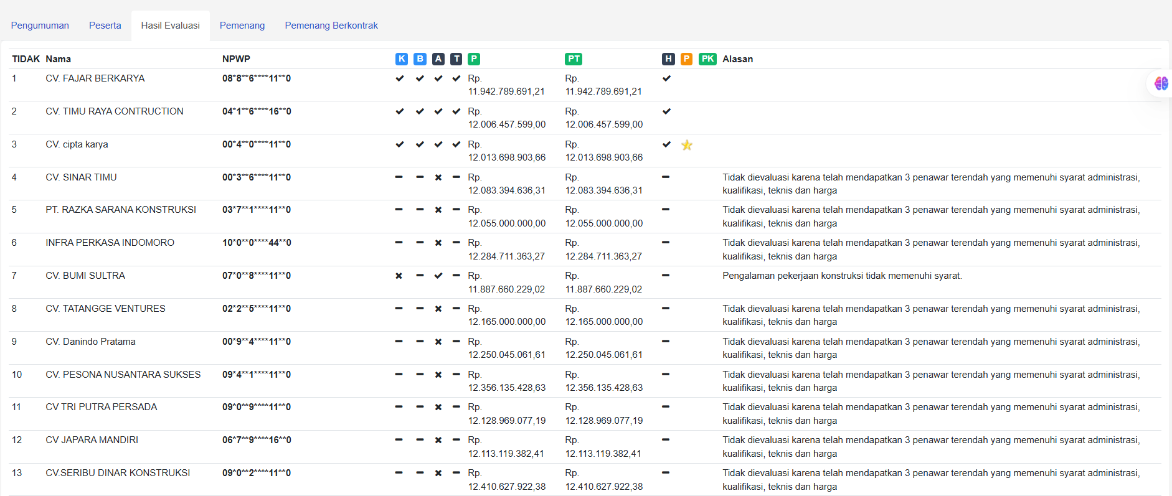
Task: Click A cross mark for CV. TATANGGE VENTURES
Action: coord(438,309)
